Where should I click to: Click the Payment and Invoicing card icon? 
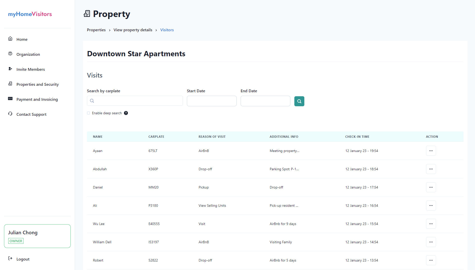coord(10,98)
